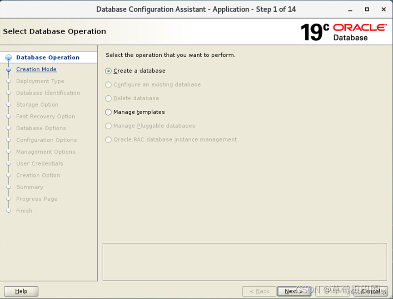Viewport: 393px width, 299px height.
Task: Select the Storage Option step
Action: point(37,105)
